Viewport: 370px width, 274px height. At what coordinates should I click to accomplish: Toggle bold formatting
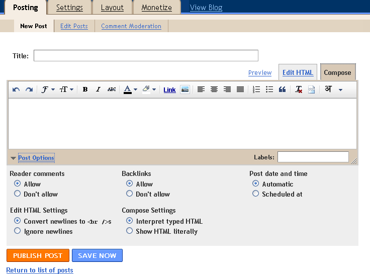pos(85,89)
